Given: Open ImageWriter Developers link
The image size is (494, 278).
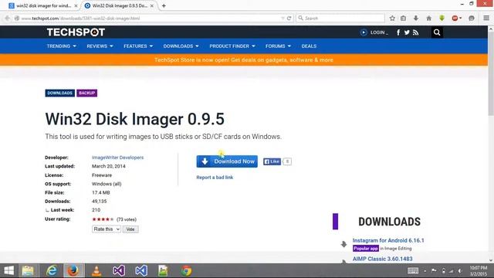Looking at the screenshot, I should tap(117, 158).
